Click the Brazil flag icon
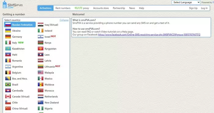 pos(8,85)
